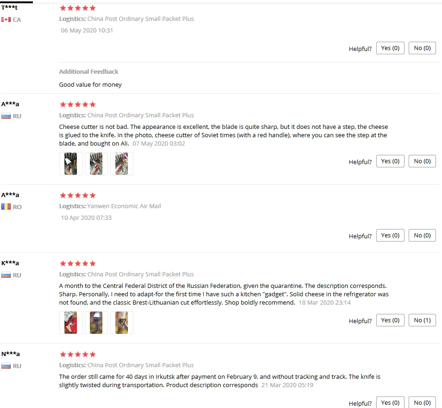Click Yes (0) on the Yanwen Economic review
Image resolution: width=442 pixels, height=408 pixels.
[x=390, y=236]
